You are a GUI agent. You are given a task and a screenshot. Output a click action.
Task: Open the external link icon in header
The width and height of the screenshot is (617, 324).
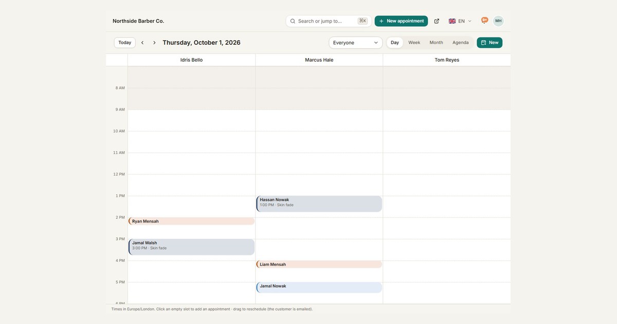437,21
